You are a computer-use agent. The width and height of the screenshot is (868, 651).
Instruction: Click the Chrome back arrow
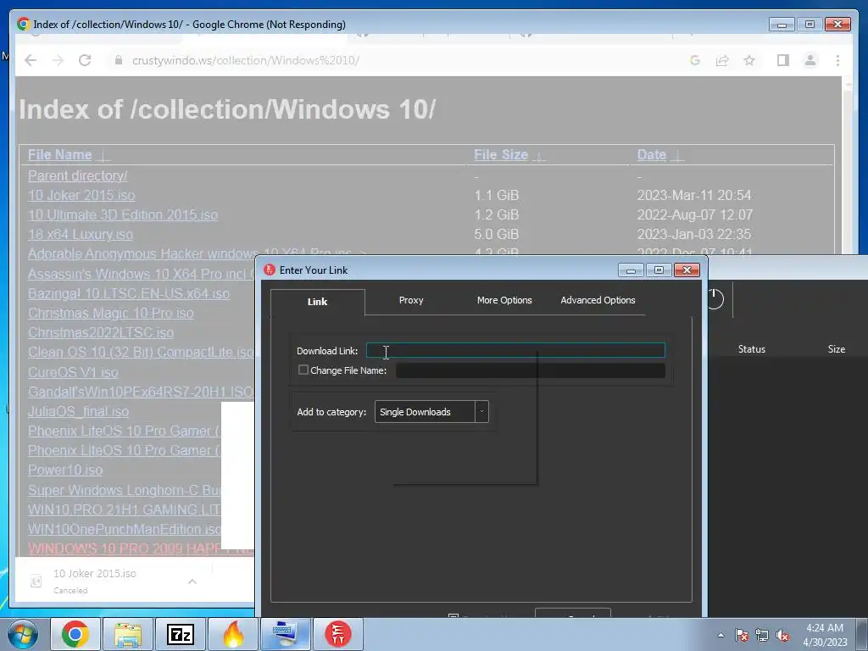coord(31,60)
